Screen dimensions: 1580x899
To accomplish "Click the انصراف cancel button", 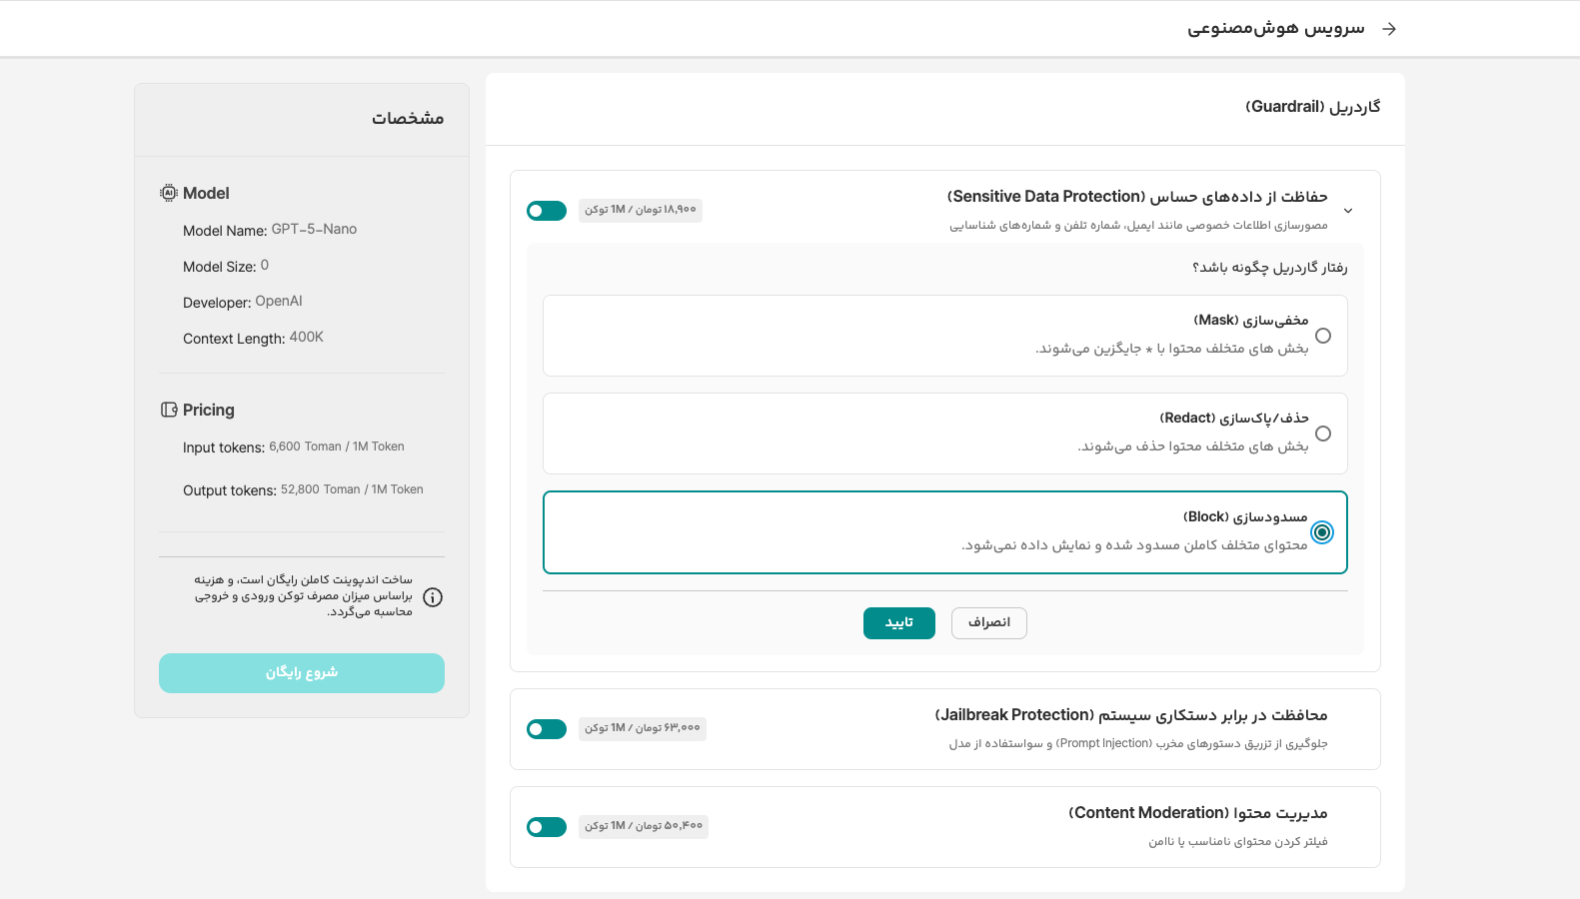I will (988, 623).
